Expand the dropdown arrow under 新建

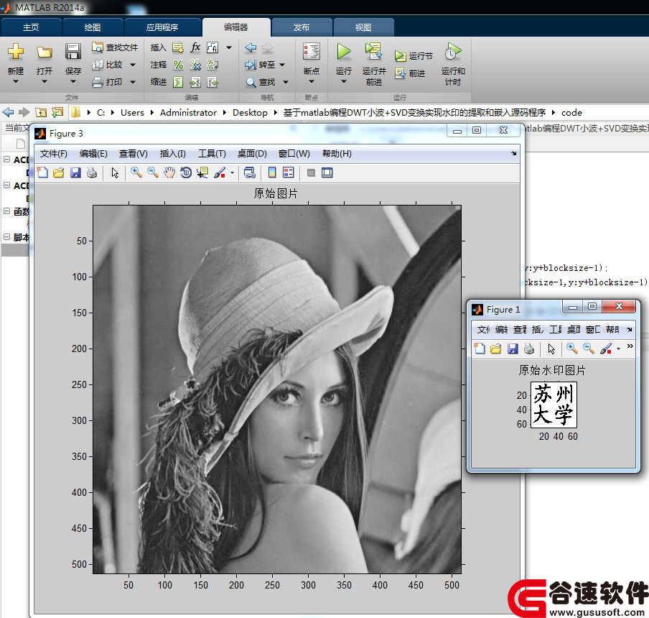tap(16, 82)
